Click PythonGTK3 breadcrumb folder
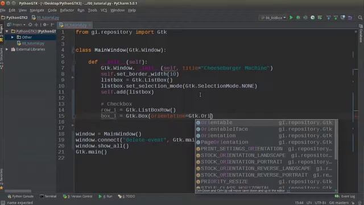Screen dimensions: 364x205 click(14, 18)
